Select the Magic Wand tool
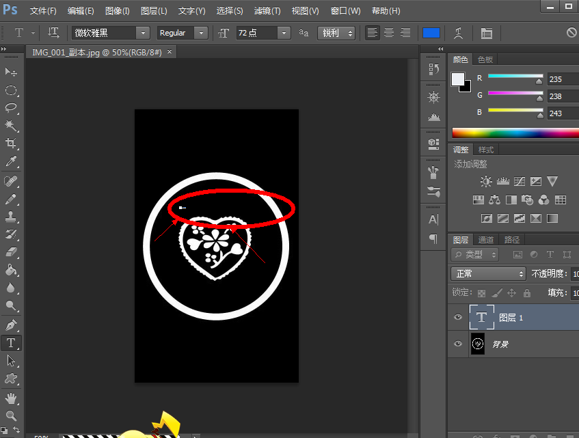This screenshot has width=579, height=438. [11, 126]
